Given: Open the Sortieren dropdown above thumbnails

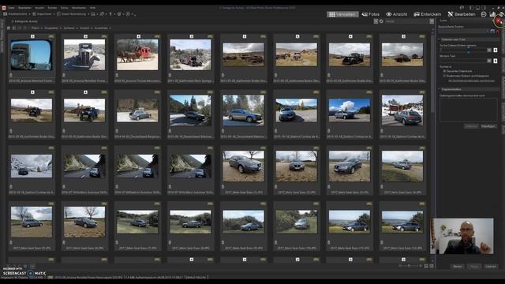Looking at the screenshot, I should pos(70,28).
